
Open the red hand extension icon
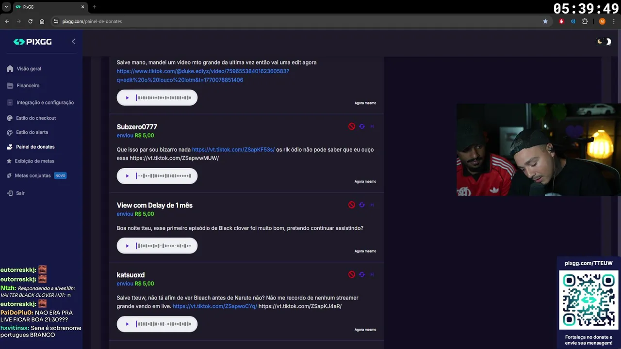(x=562, y=21)
